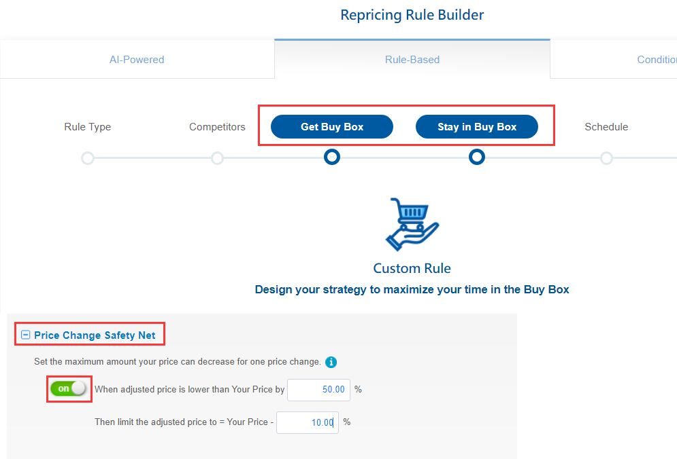Screen dimensions: 677x459
Task: Select the Stay in Buy Box button
Action: click(477, 127)
